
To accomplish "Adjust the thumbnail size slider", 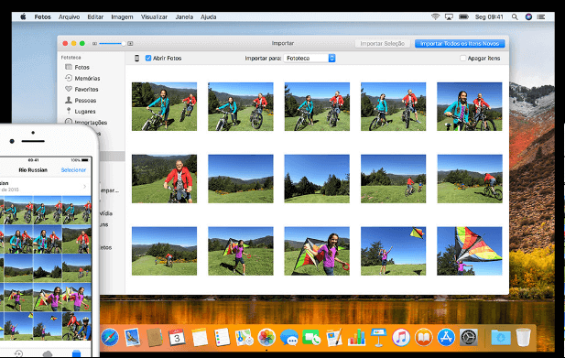I will click(x=112, y=44).
